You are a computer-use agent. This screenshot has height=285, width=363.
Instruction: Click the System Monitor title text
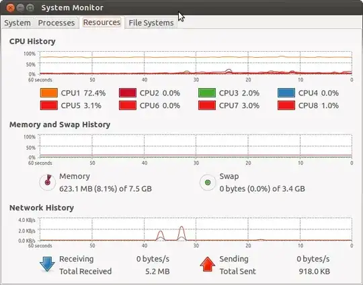tap(72, 7)
